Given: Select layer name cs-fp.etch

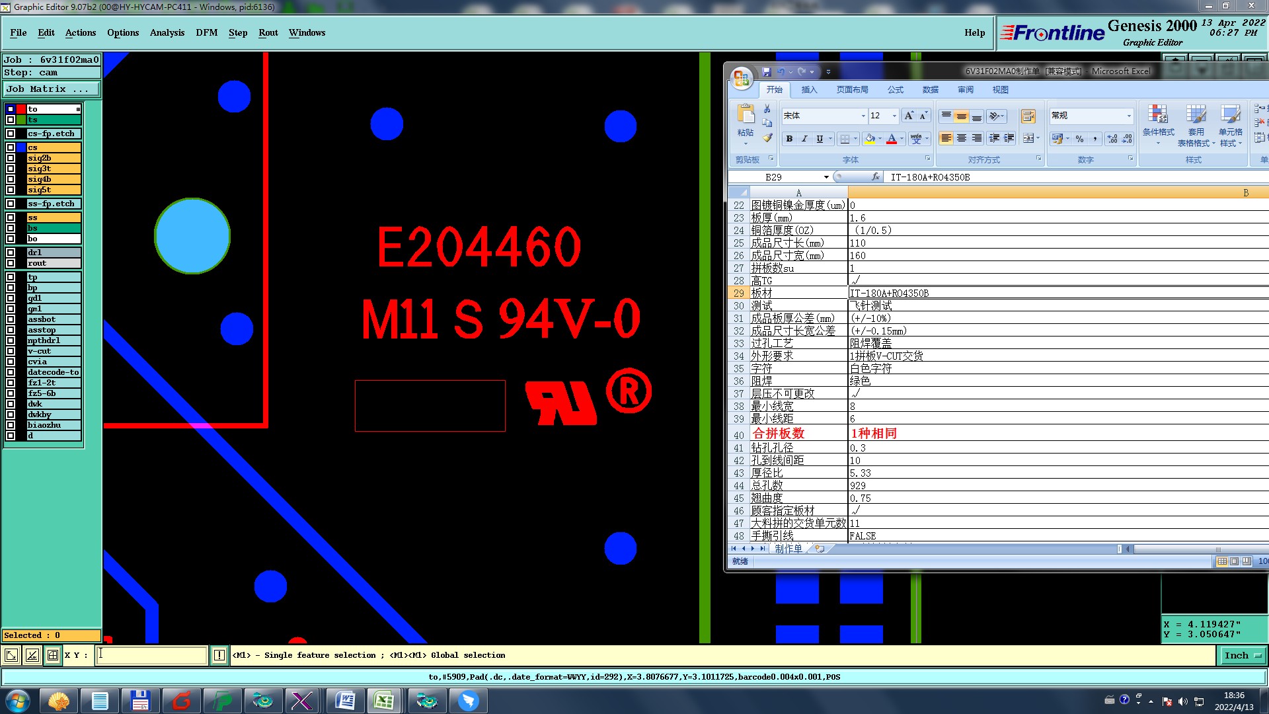Looking at the screenshot, I should pyautogui.click(x=54, y=134).
